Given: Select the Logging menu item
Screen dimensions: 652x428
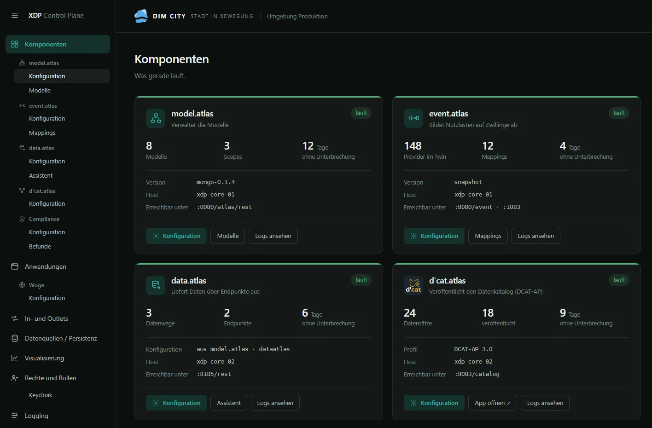Looking at the screenshot, I should pyautogui.click(x=58, y=416).
